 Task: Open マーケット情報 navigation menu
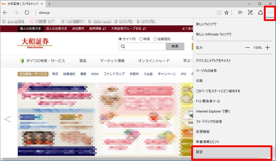(x=112, y=61)
